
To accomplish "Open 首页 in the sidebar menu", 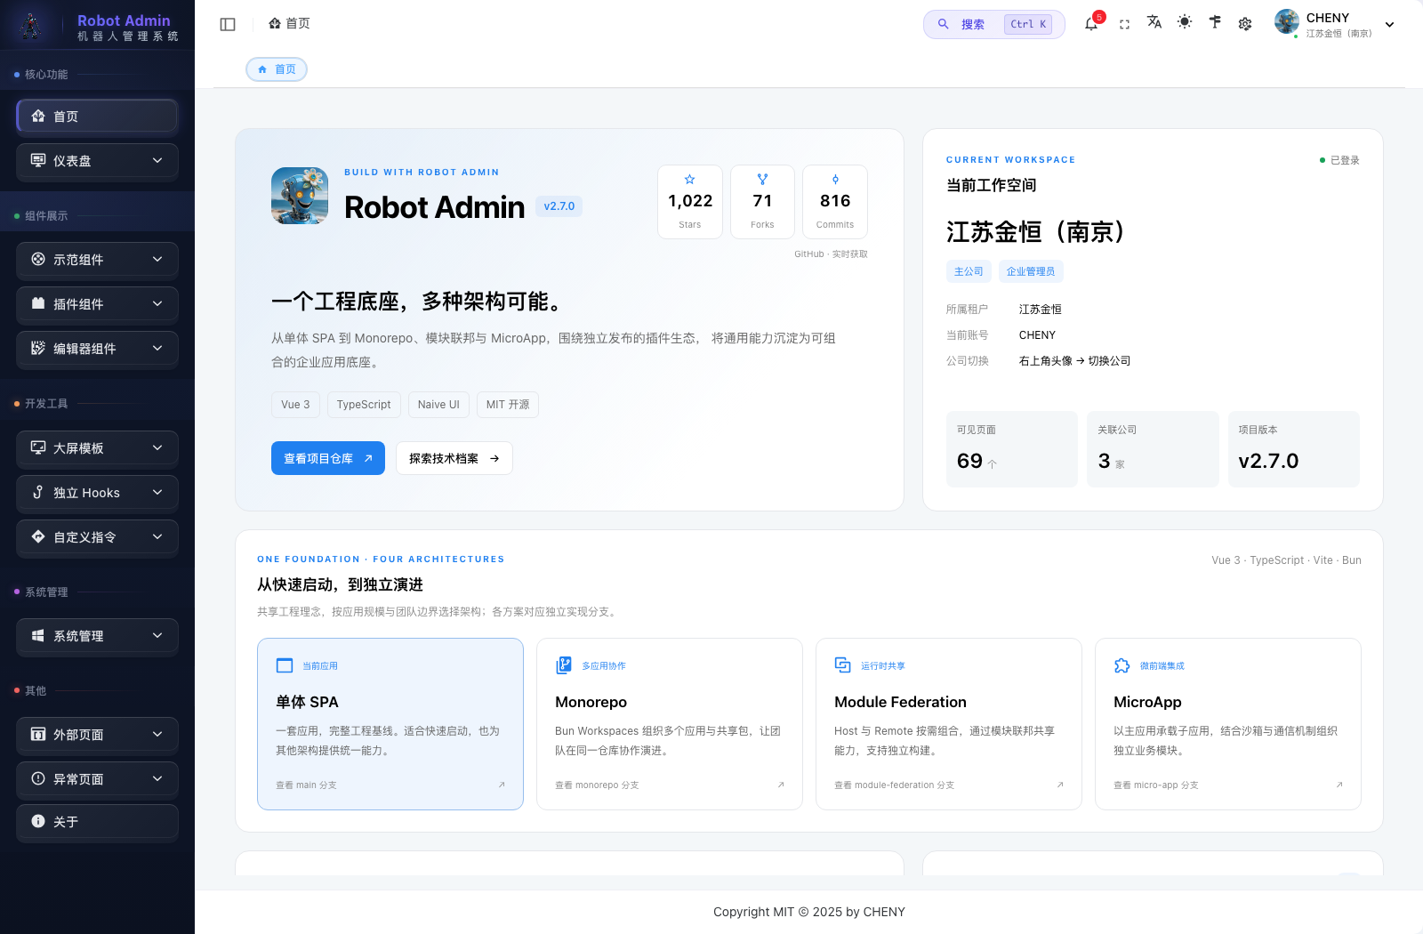I will point(97,117).
